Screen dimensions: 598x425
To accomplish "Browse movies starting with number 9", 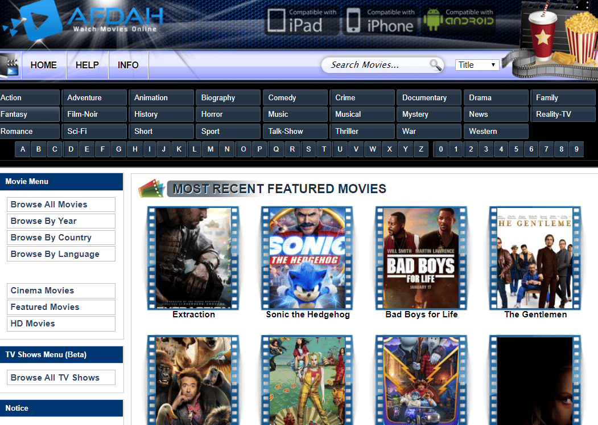I will 576,149.
